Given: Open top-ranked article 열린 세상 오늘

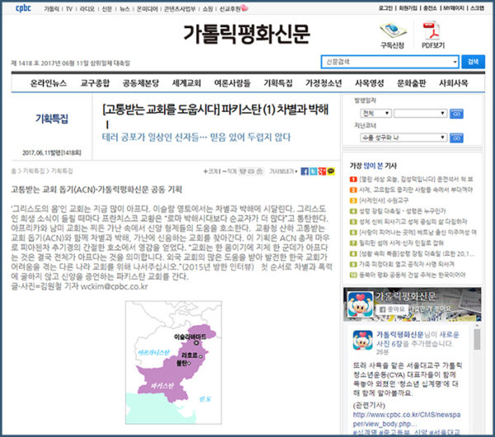Looking at the screenshot, I should click(416, 179).
